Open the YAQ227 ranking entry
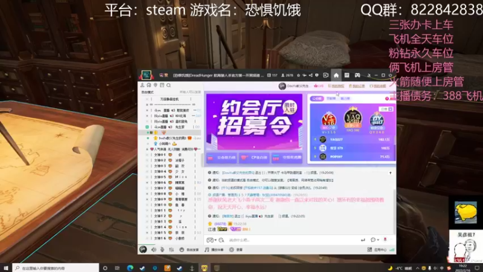Viewport: 483px width, 272px height. (x=353, y=140)
